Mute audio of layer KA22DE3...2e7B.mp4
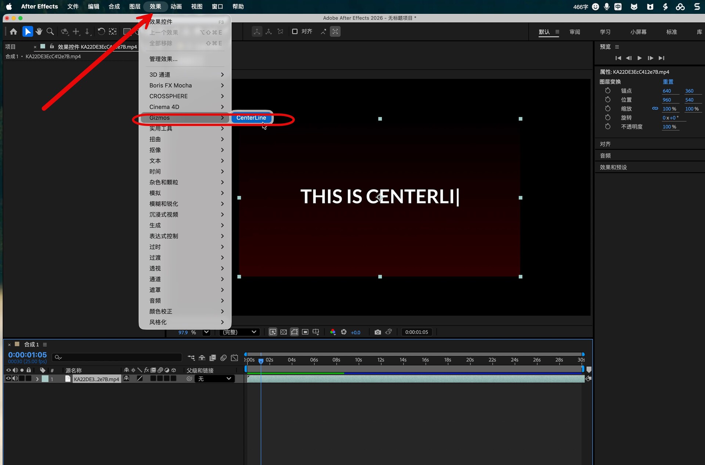Screen dimensions: 705x465 pyautogui.click(x=15, y=378)
